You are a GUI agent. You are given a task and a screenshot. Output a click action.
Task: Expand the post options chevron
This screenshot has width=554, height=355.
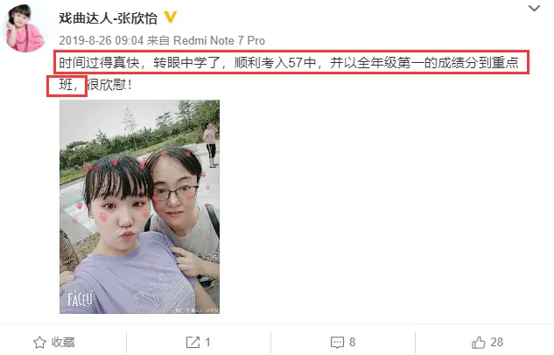pyautogui.click(x=534, y=8)
